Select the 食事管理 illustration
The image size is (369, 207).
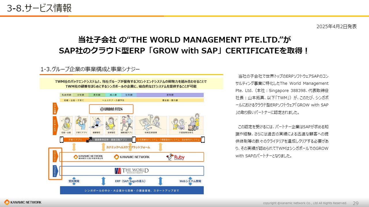pyautogui.click(x=111, y=125)
